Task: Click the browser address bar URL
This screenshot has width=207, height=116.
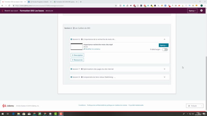Action: point(39,6)
